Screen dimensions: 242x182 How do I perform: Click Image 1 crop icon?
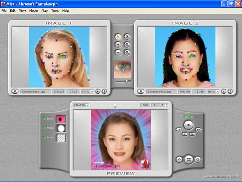point(98,91)
